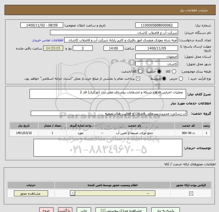The height and width of the screenshot is (212, 219).
Task: Click the deadline time field 14:00
Action: (113, 48)
